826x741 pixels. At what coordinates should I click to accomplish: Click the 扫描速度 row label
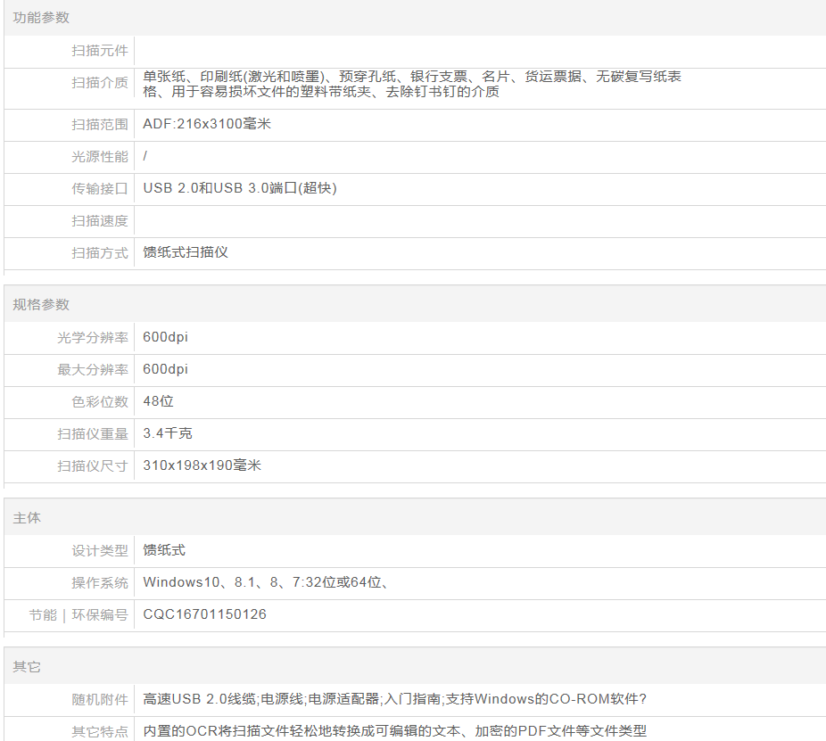[x=100, y=221]
